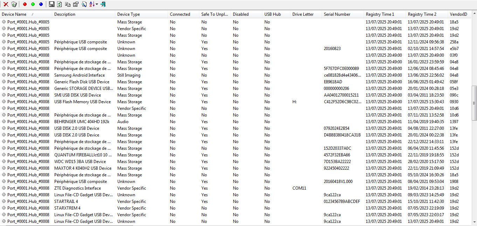477x226 pixels.
Task: Click the VendorID value 1397
Action: pyautogui.click(x=454, y=122)
